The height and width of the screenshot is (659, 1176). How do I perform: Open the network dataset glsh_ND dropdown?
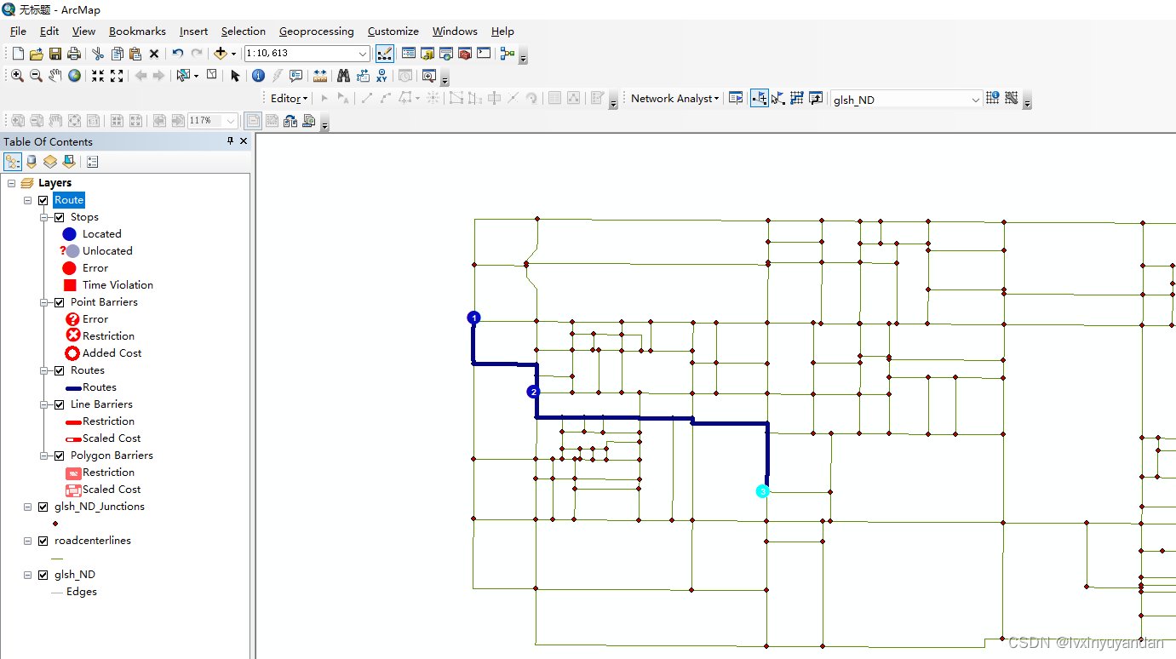coord(976,99)
